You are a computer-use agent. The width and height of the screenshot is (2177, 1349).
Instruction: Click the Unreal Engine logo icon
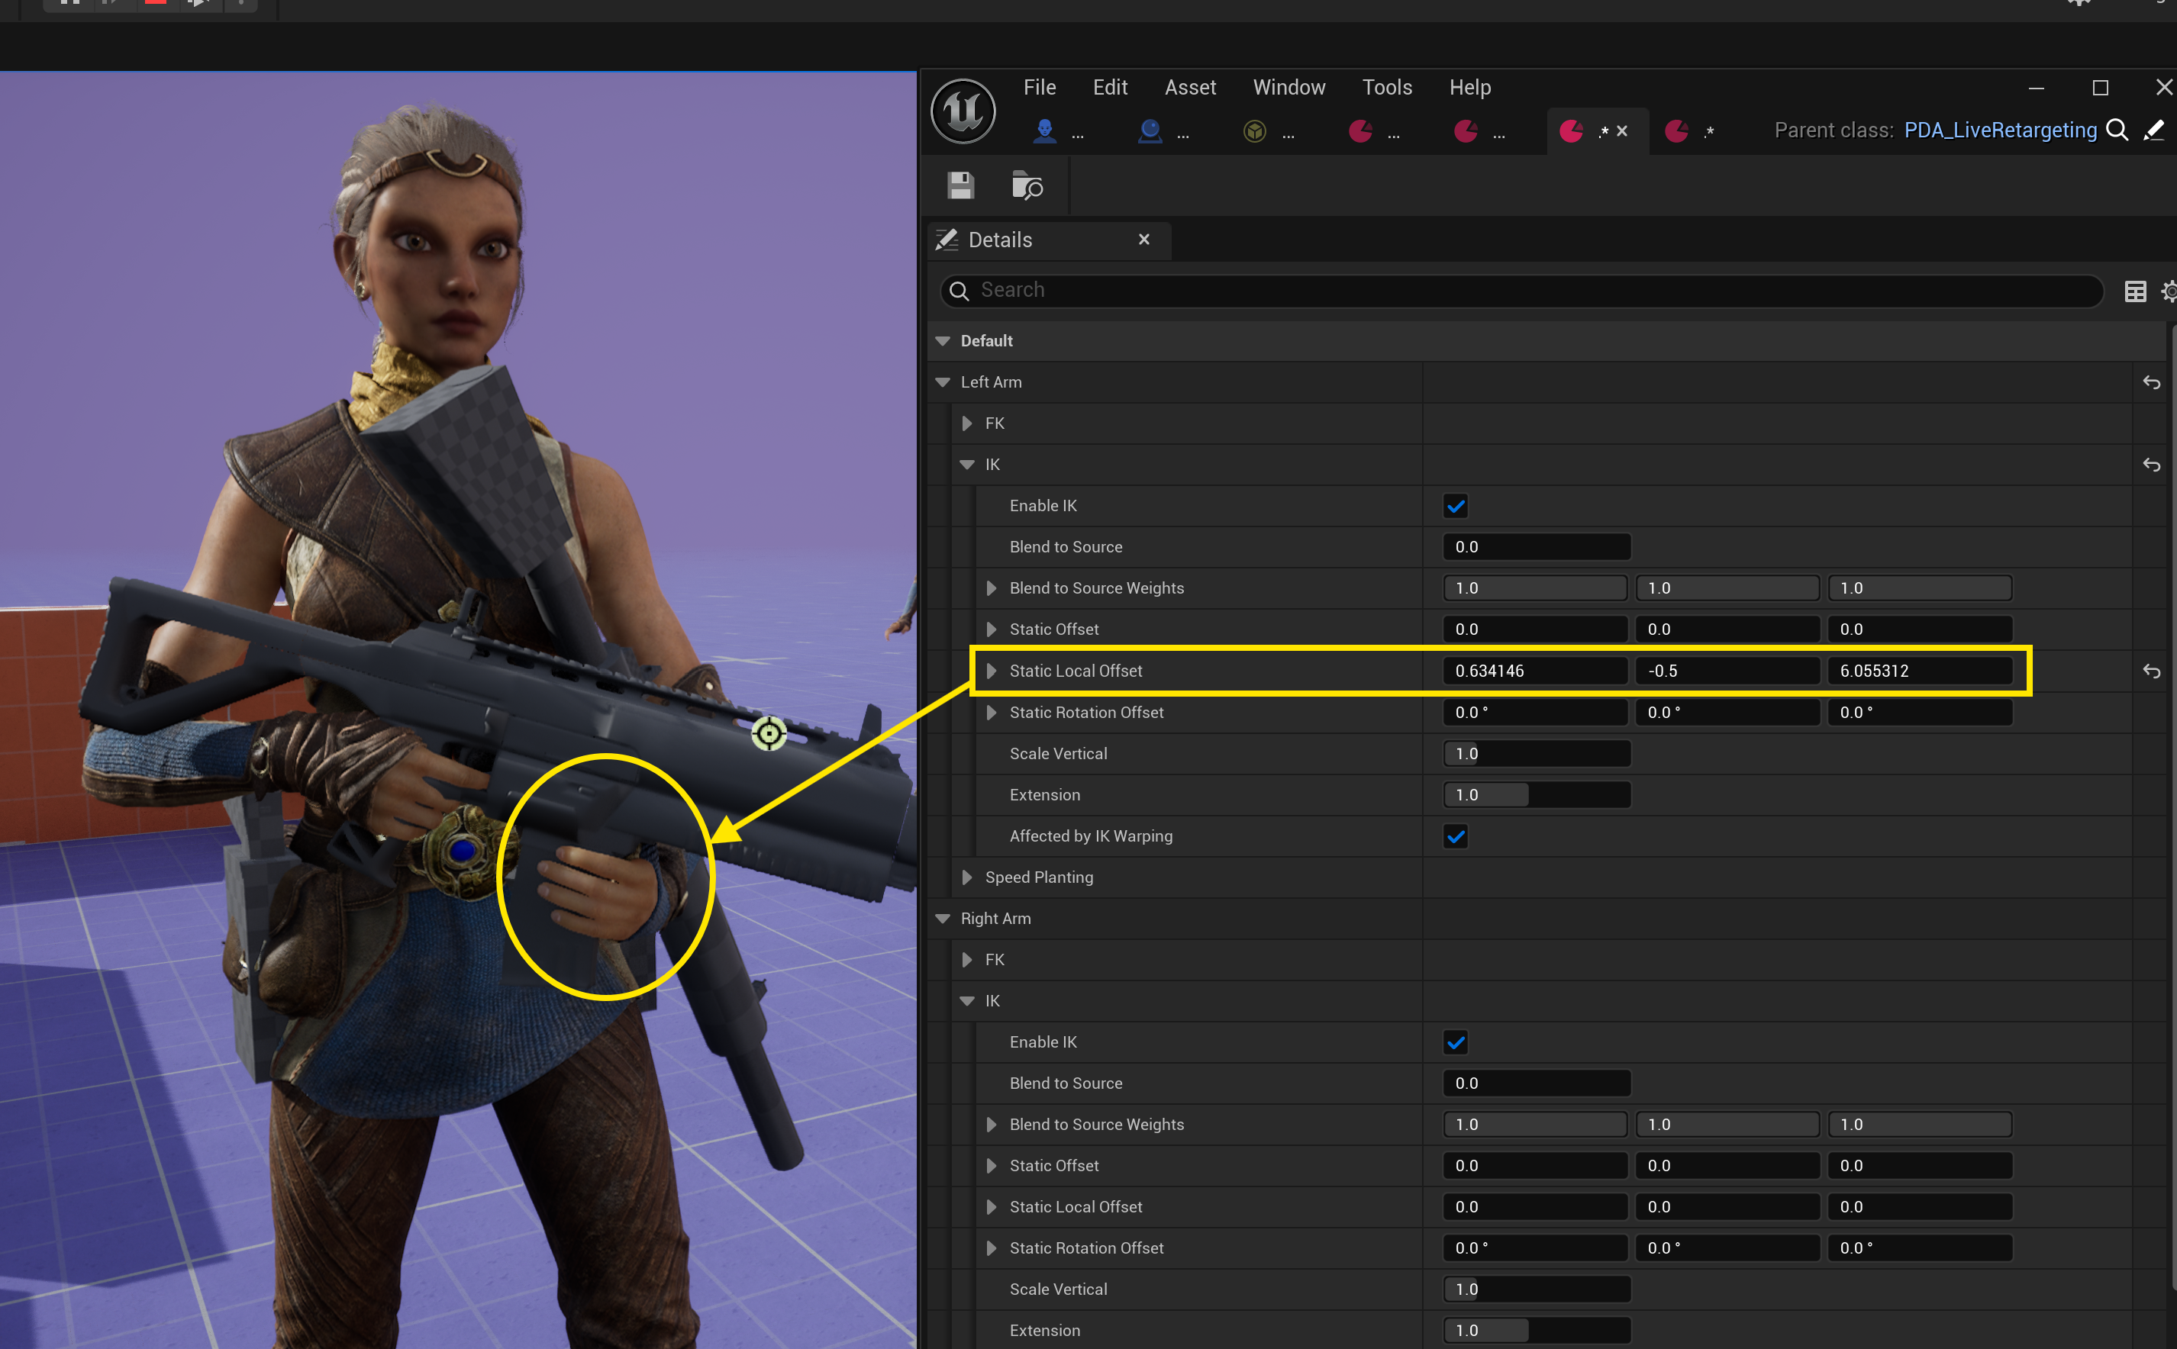coord(963,111)
